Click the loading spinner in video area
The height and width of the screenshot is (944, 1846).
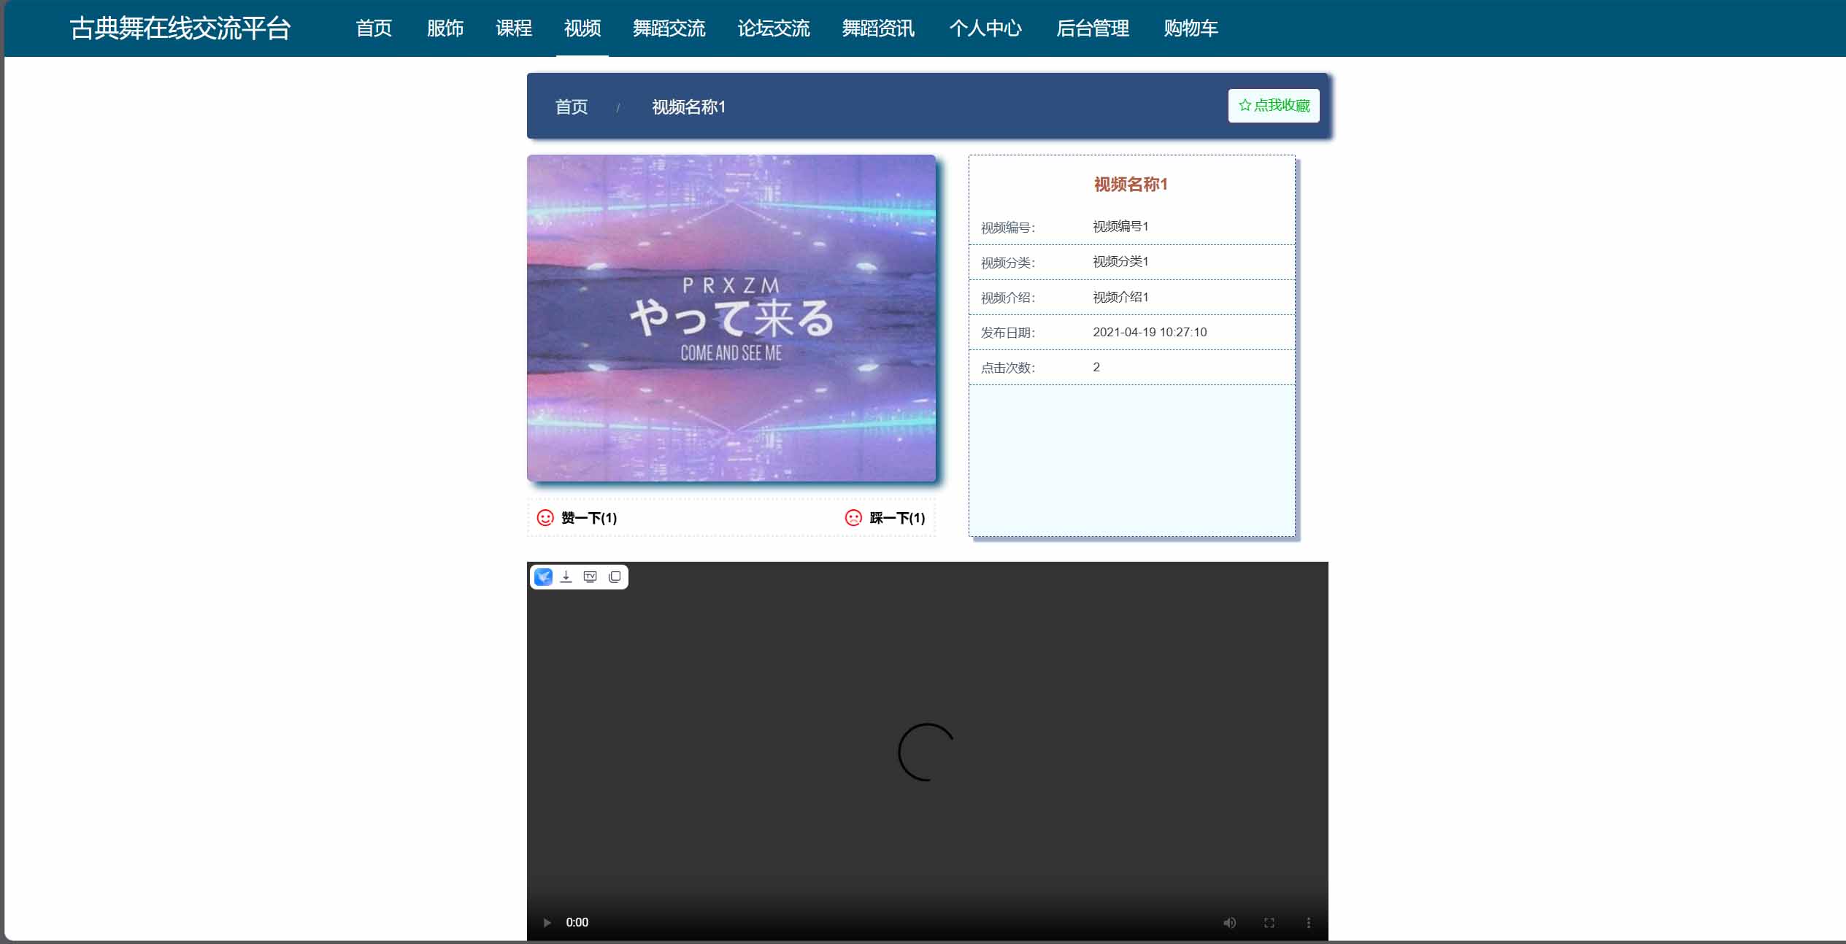[926, 752]
